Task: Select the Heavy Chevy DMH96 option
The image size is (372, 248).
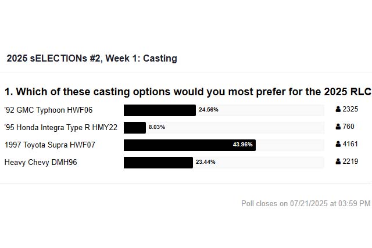Action: [41, 163]
